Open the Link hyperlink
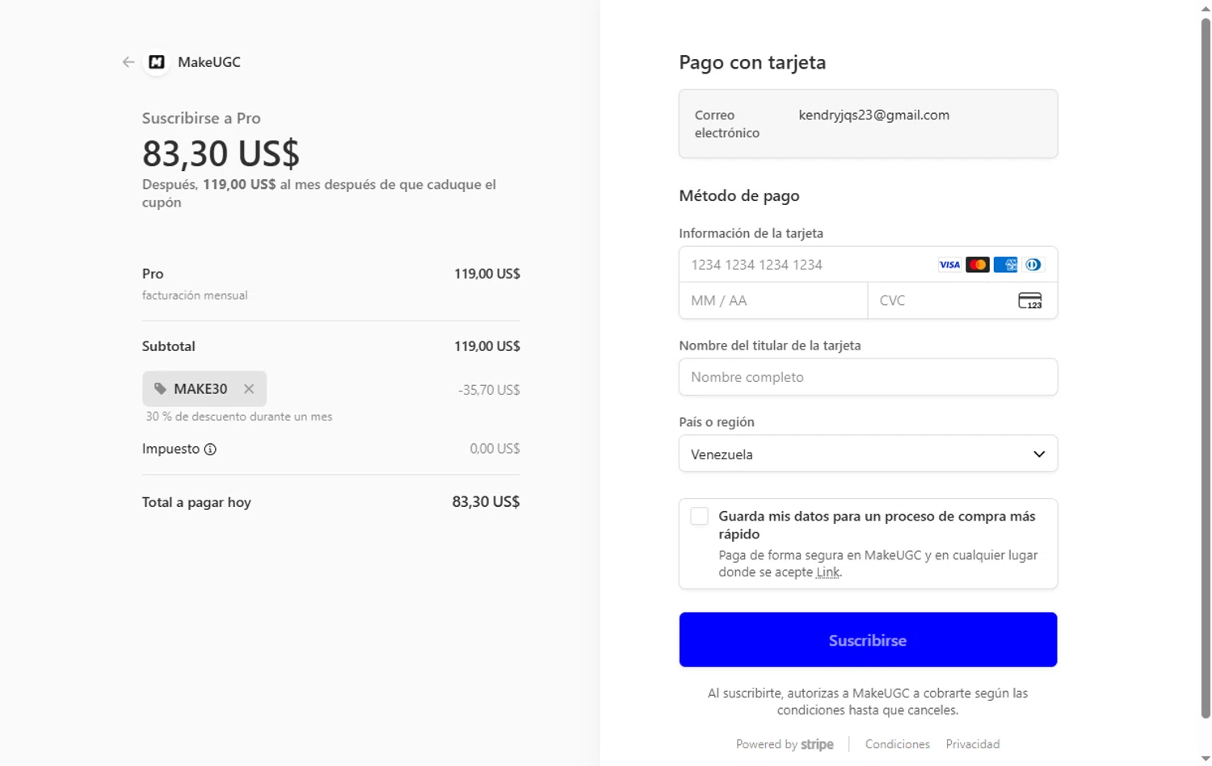1212x766 pixels. click(827, 572)
